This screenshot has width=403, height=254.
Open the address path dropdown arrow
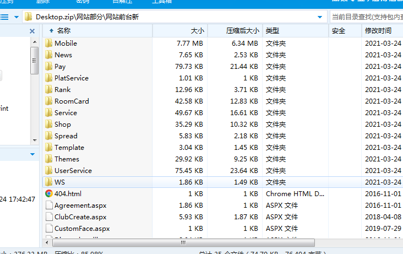click(x=320, y=17)
